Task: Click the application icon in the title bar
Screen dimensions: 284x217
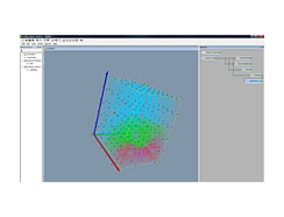Action: point(21,37)
